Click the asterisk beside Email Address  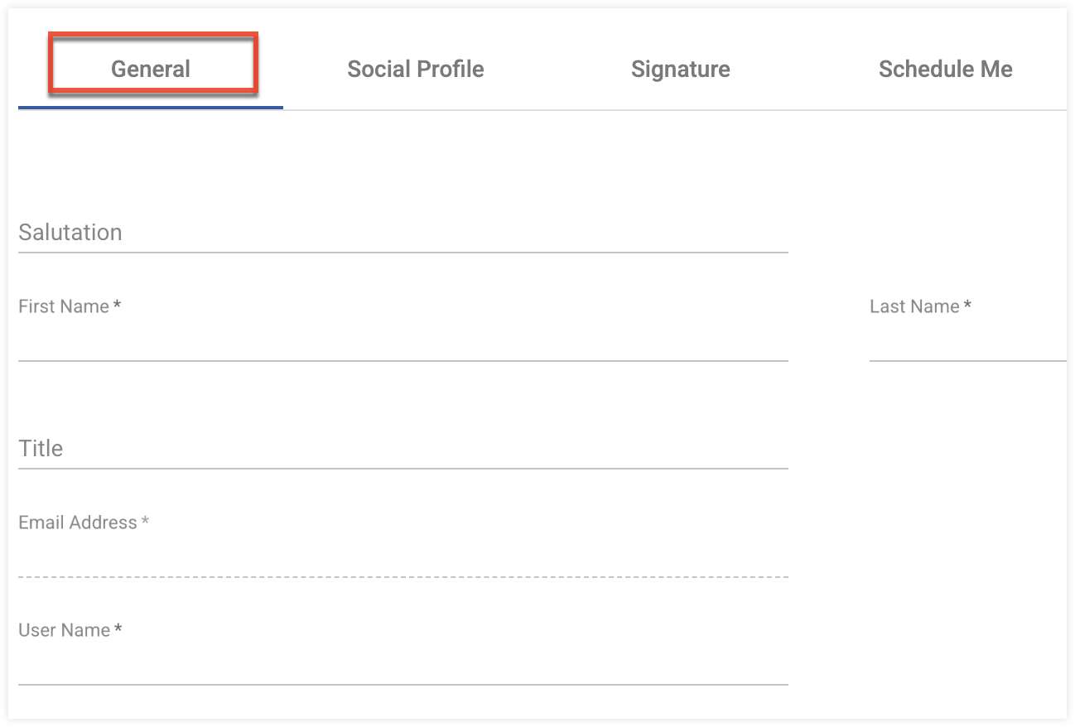(x=145, y=522)
